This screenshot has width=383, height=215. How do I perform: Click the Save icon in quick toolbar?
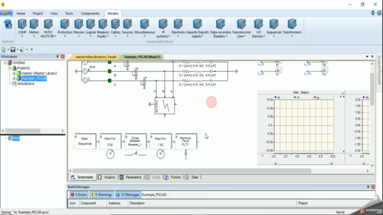pos(13,50)
